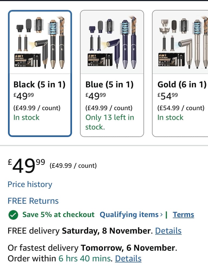This screenshot has width=208, height=269.
Task: Click the green checkmark savings icon
Action: coord(13,215)
